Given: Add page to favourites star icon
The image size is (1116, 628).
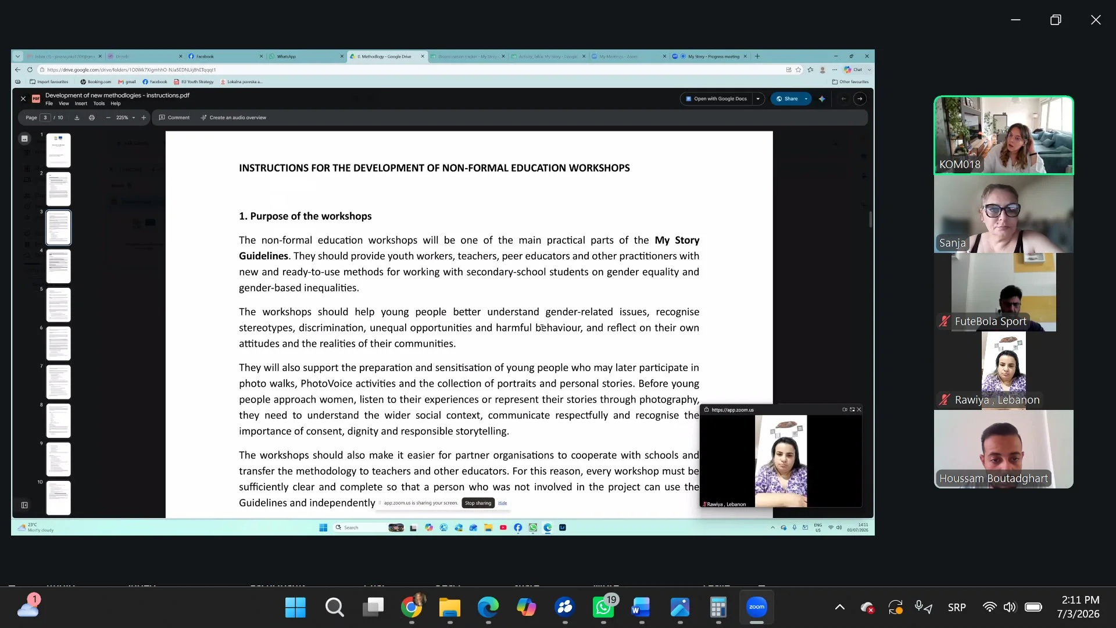Looking at the screenshot, I should coord(799,70).
